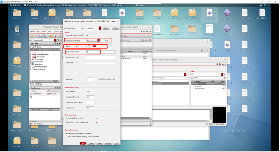The image size is (280, 152).
Task: Open the lmgrd desktop icon
Action: pyautogui.click(x=227, y=13)
